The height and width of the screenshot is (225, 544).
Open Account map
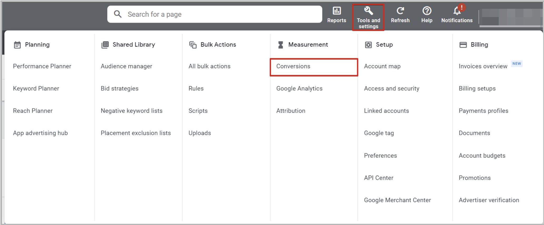click(x=382, y=66)
